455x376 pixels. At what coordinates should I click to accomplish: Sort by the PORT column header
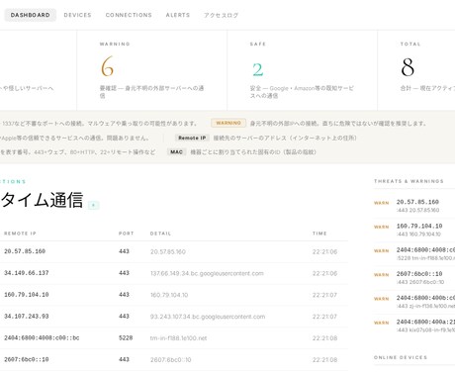[127, 234]
